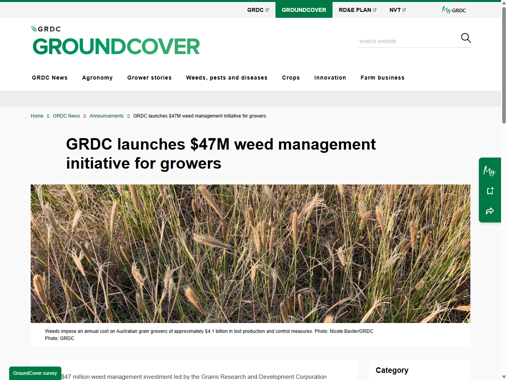Open search with the magnifier icon

(466, 38)
